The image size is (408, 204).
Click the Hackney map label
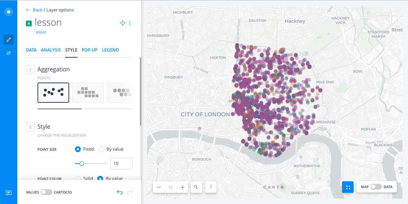[295, 21]
